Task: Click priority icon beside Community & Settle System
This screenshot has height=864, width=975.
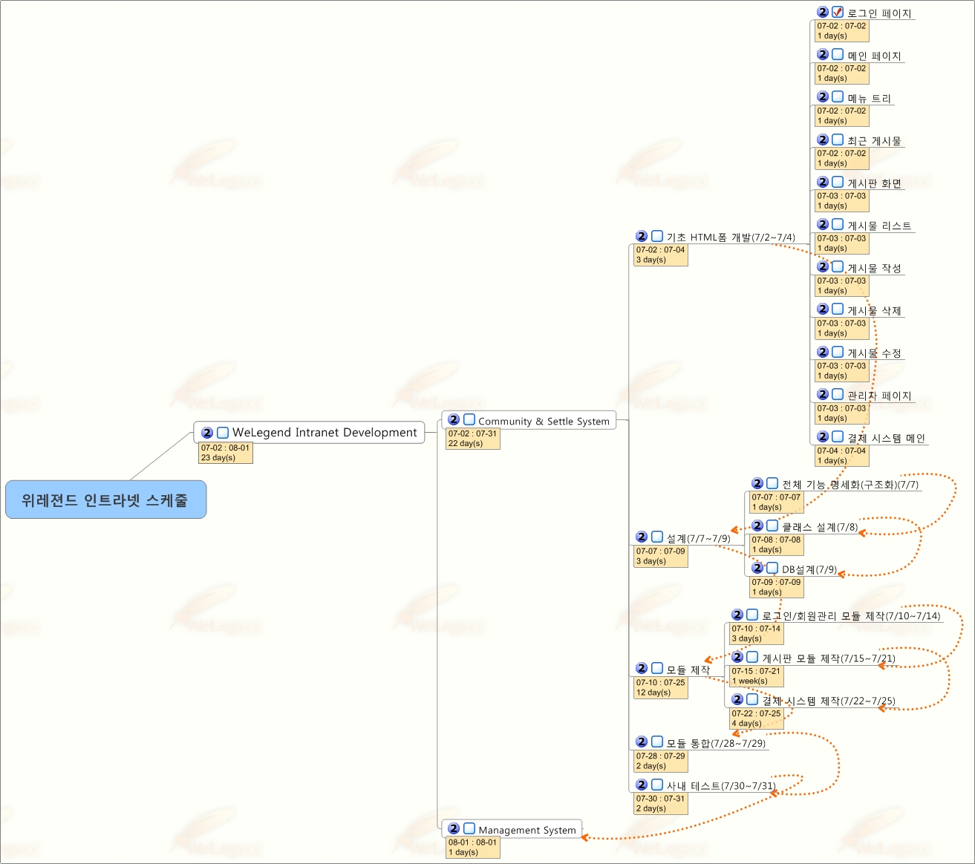Action: click(x=454, y=420)
